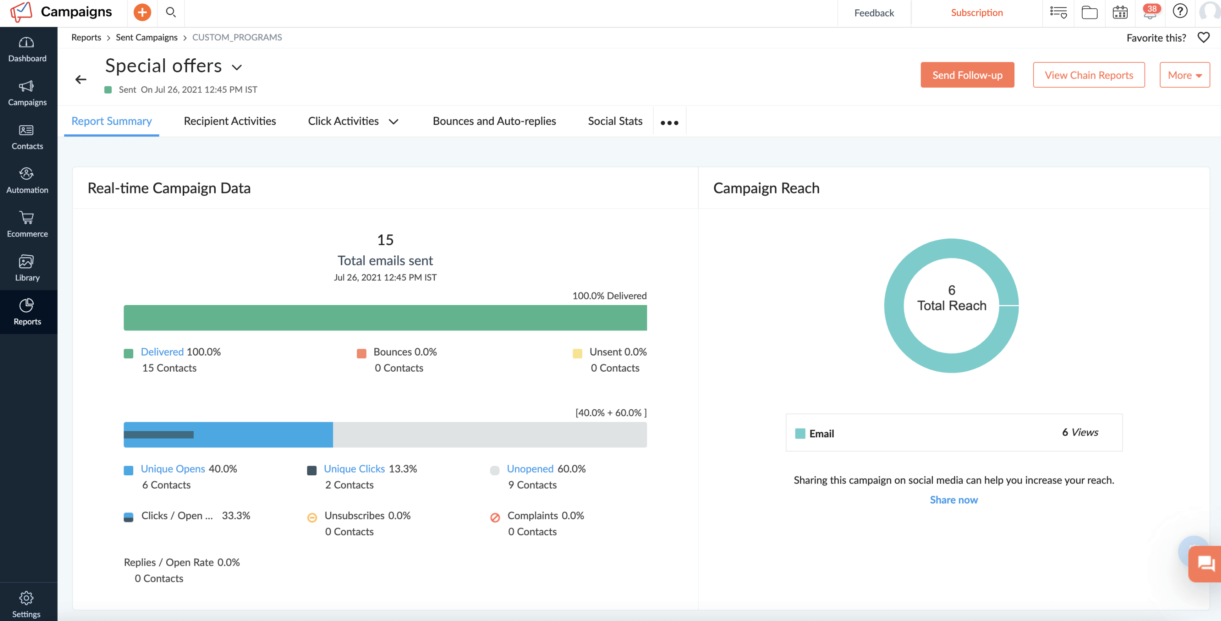Go to Contacts in sidebar
1221x621 pixels.
[27, 137]
